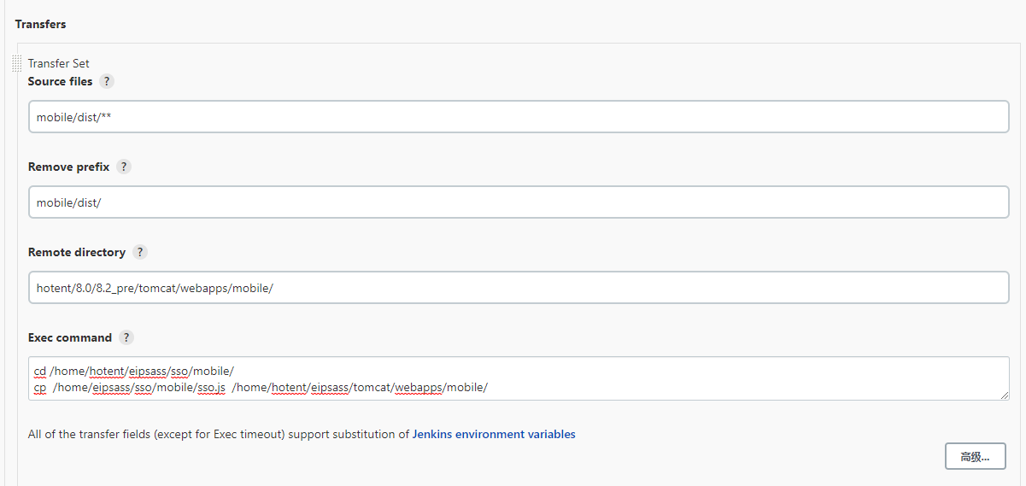Click the Exec command label
The width and height of the screenshot is (1026, 486).
[70, 337]
